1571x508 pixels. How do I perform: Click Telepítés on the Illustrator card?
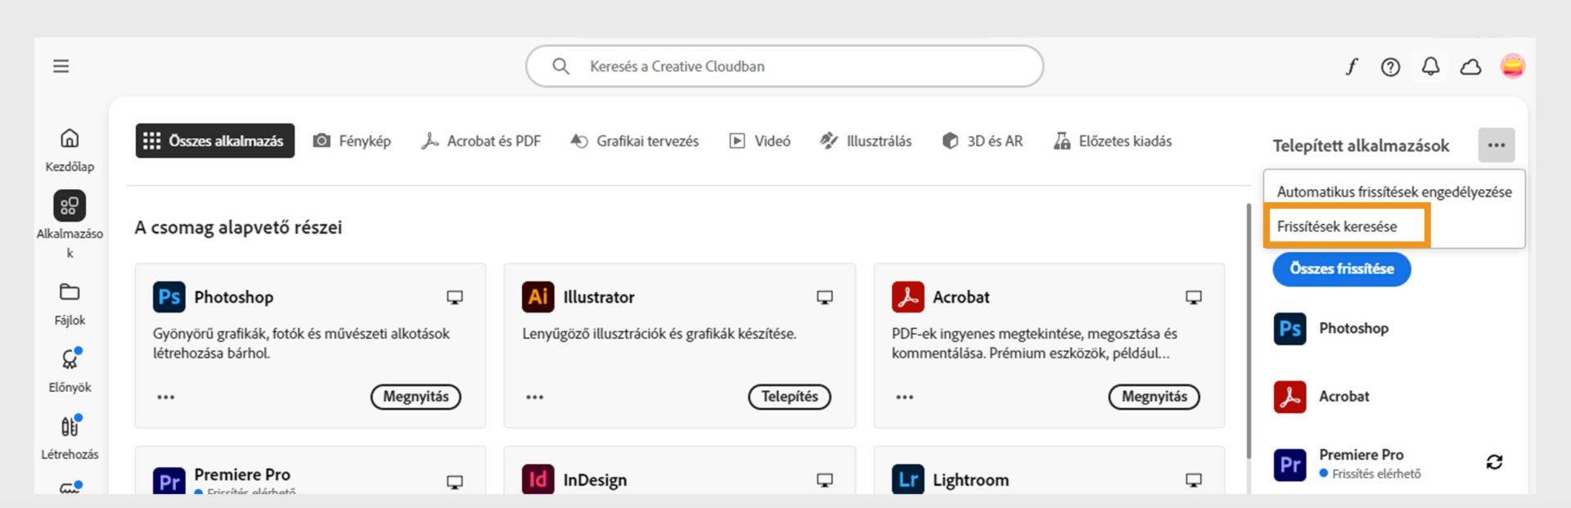[x=790, y=397]
